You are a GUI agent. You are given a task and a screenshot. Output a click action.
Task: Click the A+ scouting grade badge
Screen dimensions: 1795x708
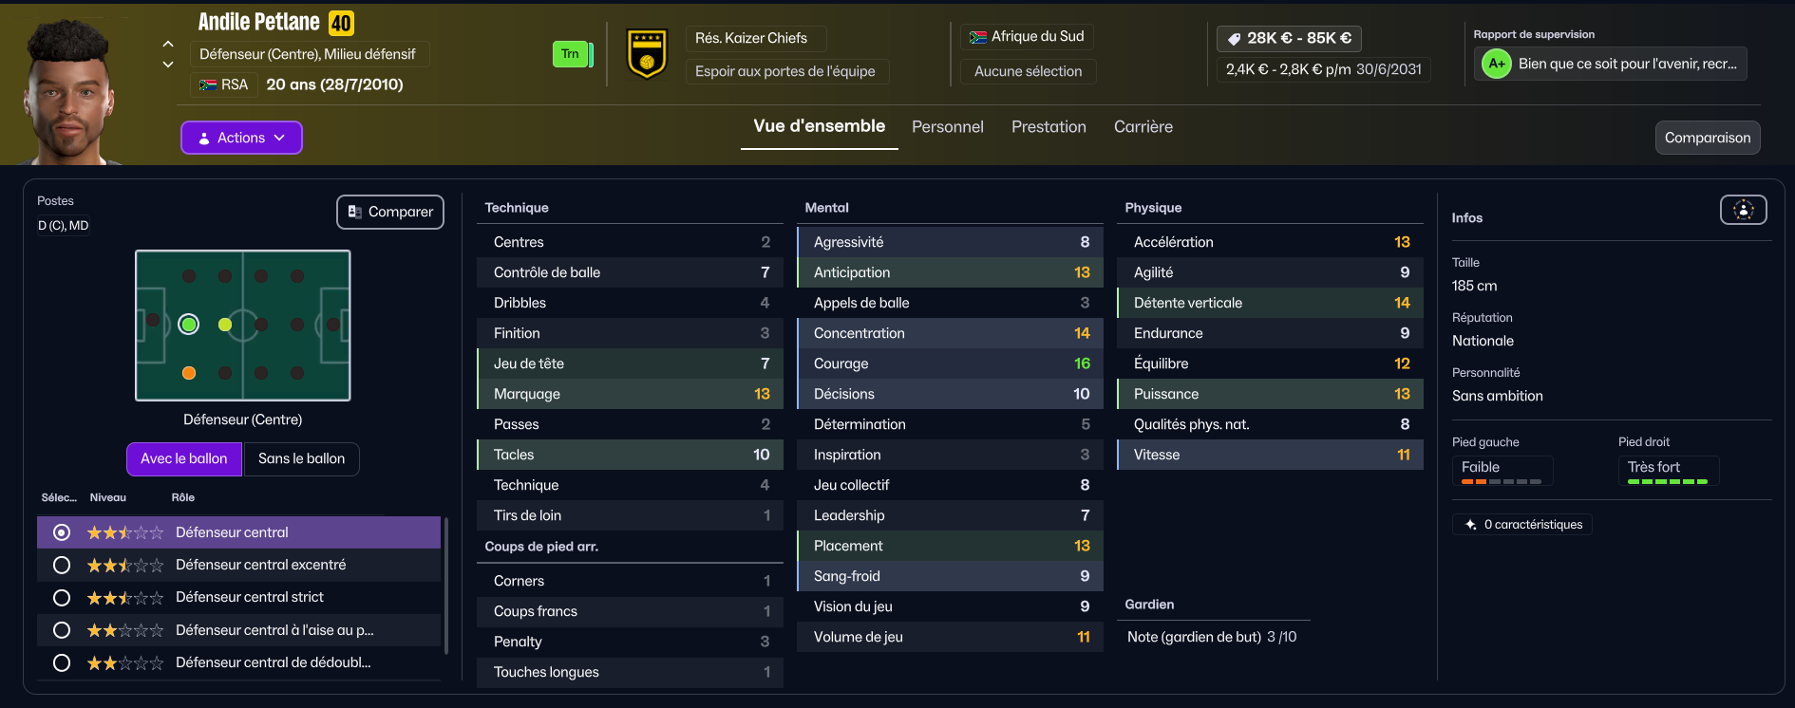point(1497,64)
